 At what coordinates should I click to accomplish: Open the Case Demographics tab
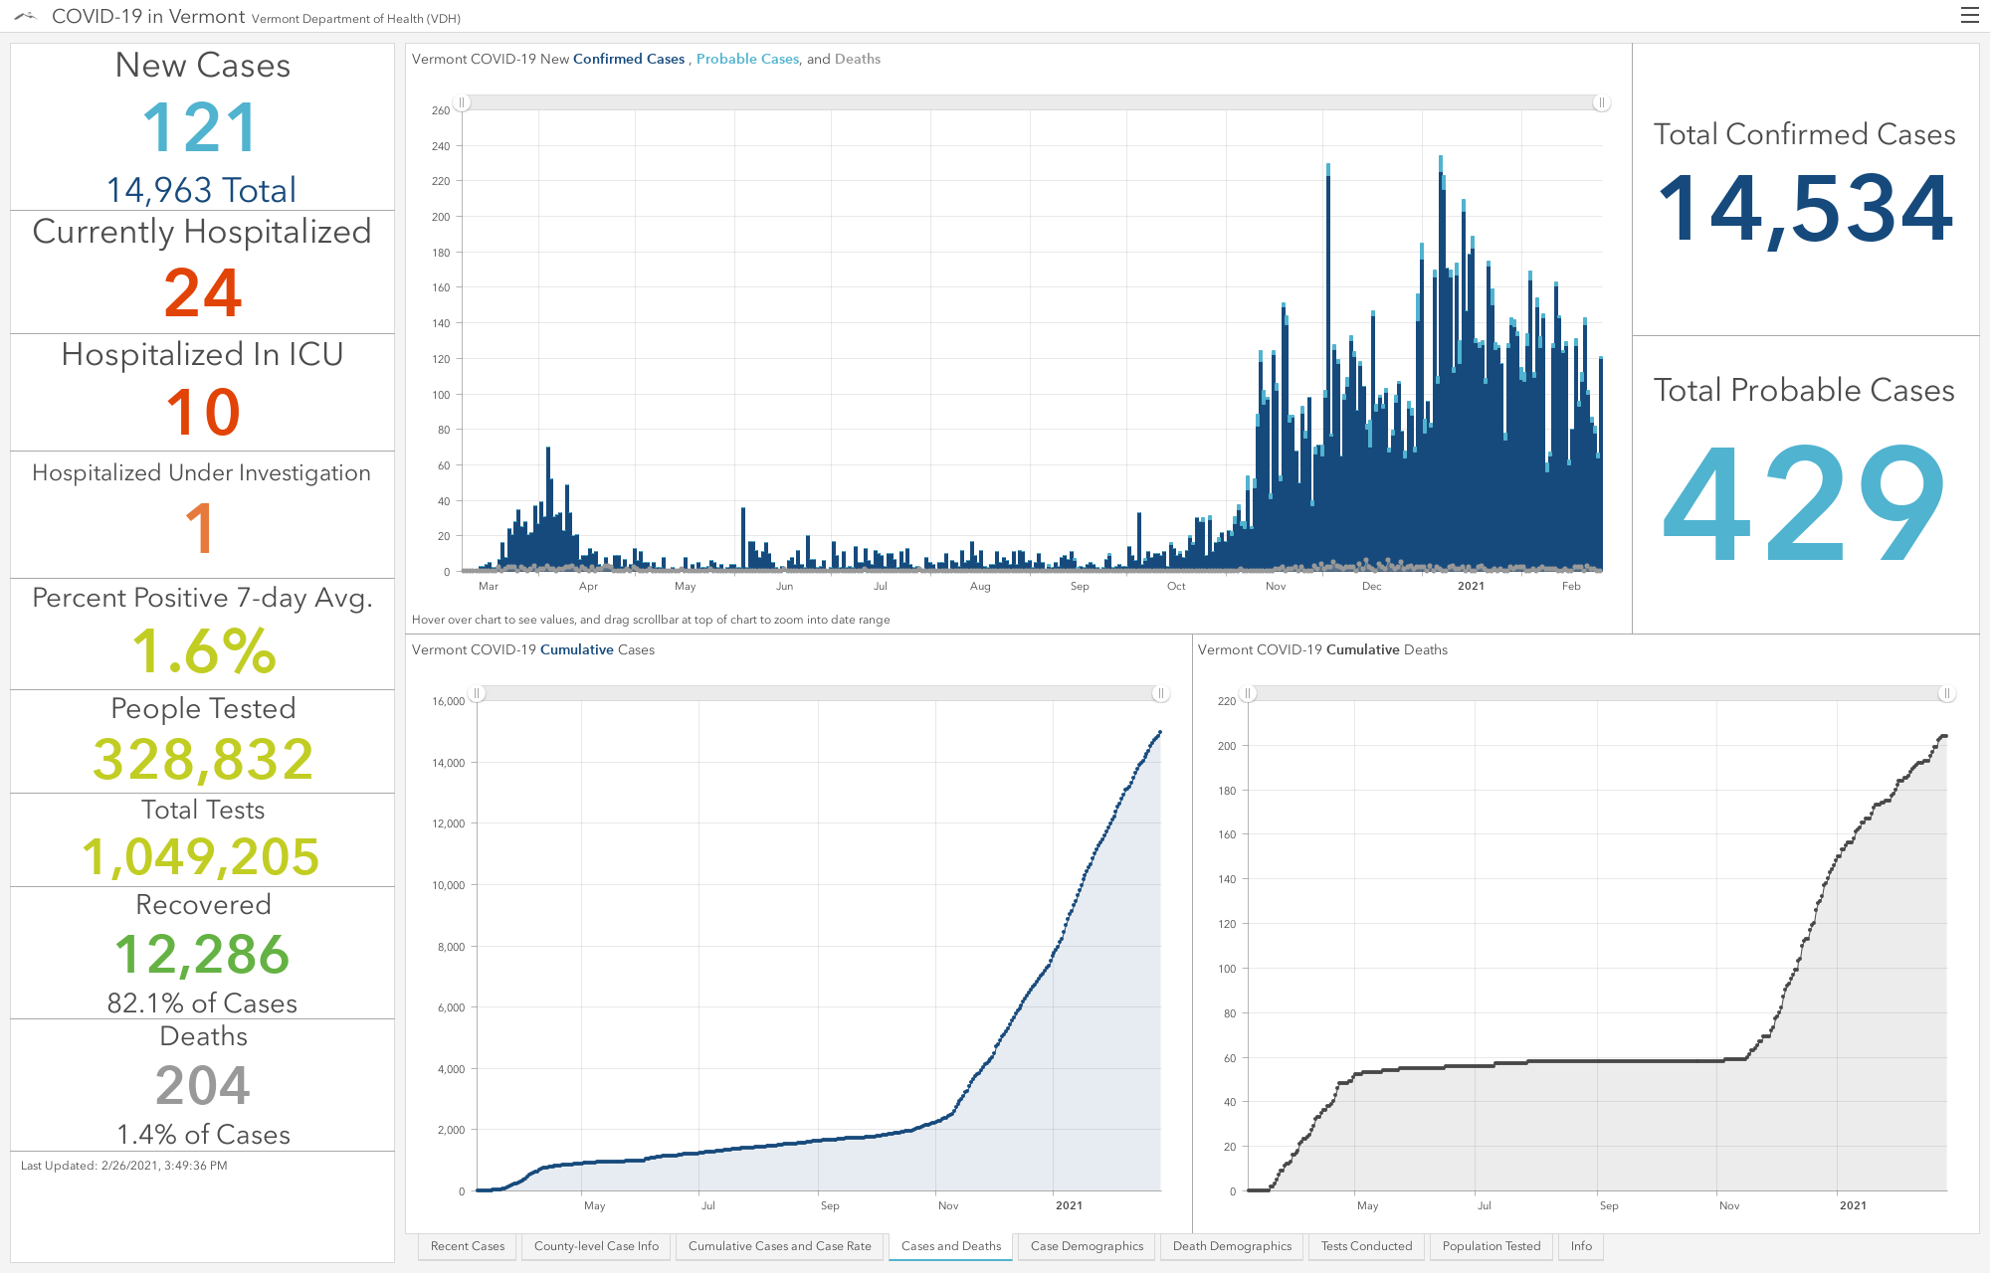[1087, 1246]
